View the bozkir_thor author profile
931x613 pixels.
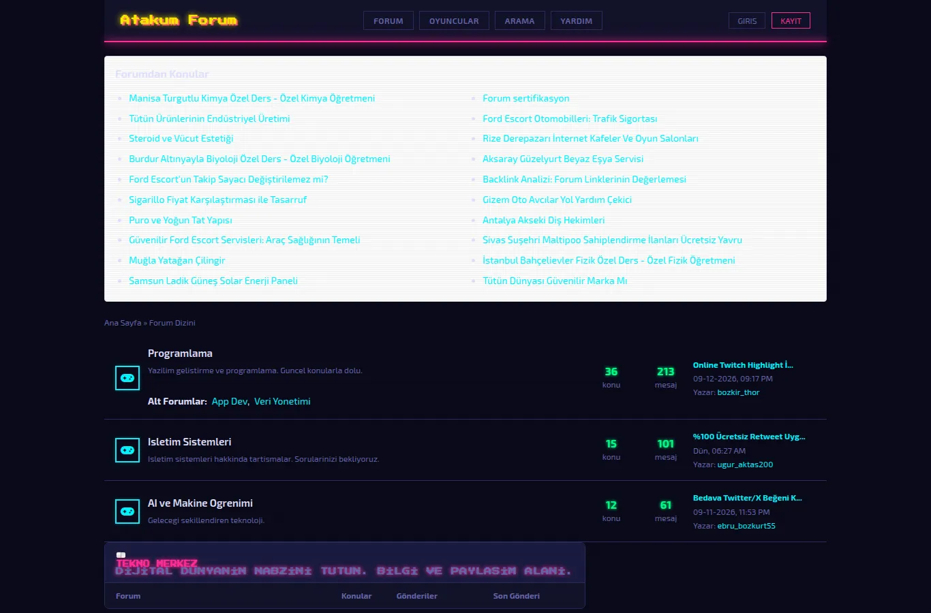pos(738,393)
